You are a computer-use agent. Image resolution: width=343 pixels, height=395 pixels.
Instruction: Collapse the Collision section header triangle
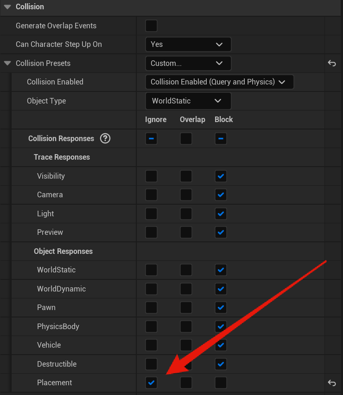[7, 7]
